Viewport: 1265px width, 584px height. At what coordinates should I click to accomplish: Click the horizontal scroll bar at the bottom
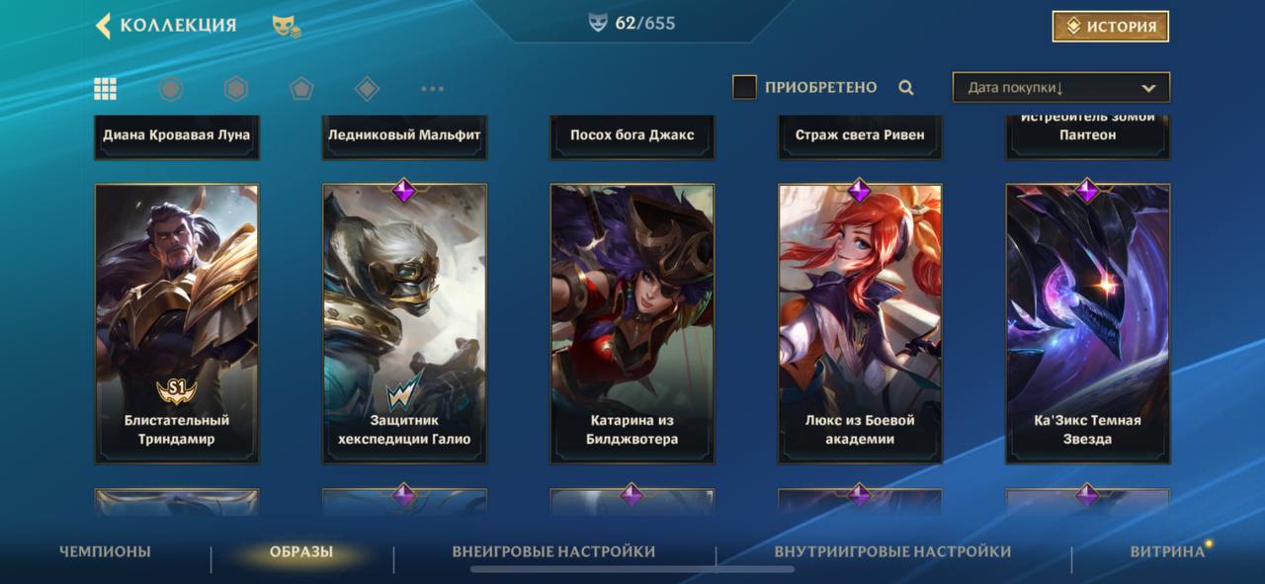(x=605, y=569)
